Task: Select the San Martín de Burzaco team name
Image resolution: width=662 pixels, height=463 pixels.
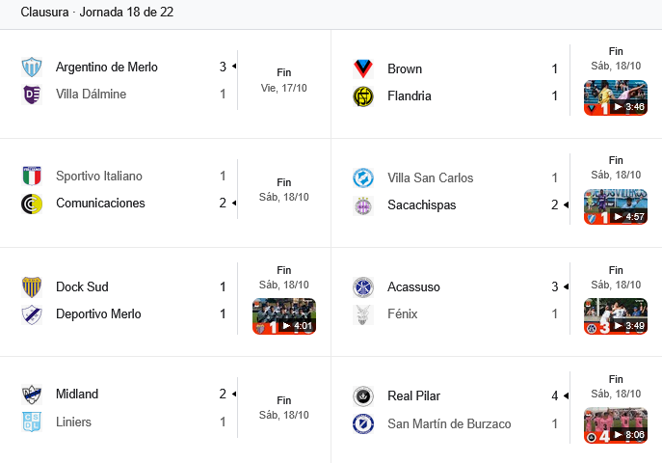Action: pyautogui.click(x=449, y=423)
